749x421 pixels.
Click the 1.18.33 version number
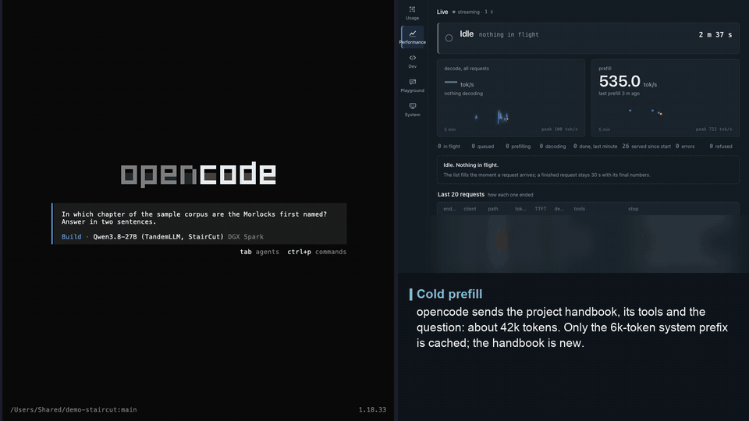(372, 409)
